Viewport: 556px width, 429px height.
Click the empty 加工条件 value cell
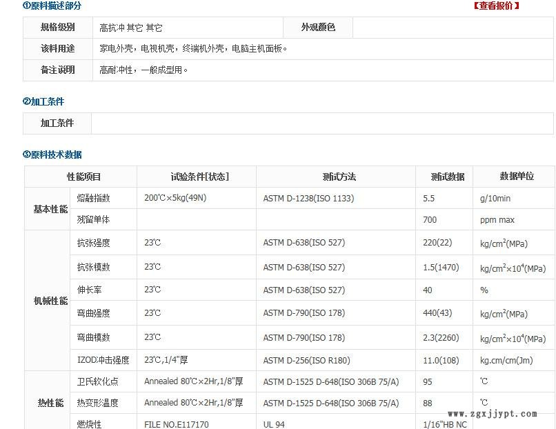click(x=322, y=123)
